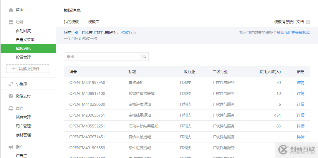The height and width of the screenshot is (158, 318).
Task: Open 详情 for the 审核通知 template
Action: point(300,83)
